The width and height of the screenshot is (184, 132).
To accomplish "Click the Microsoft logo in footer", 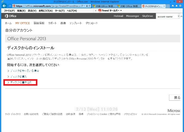I will coord(174,111).
